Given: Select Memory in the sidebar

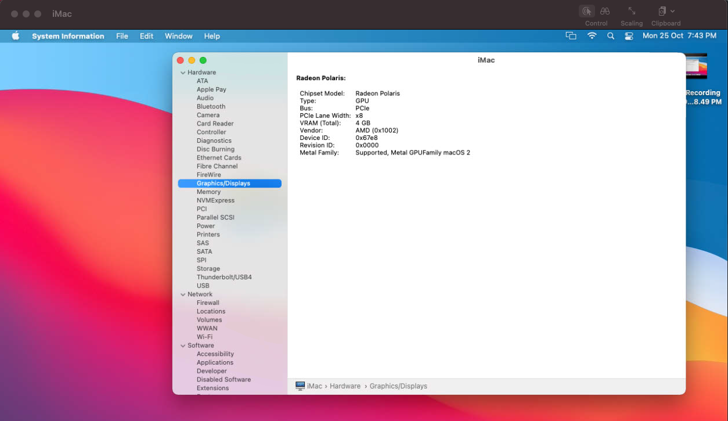Looking at the screenshot, I should coord(208,192).
